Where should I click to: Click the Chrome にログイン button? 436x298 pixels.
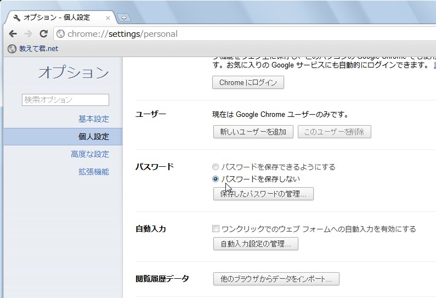tap(248, 82)
